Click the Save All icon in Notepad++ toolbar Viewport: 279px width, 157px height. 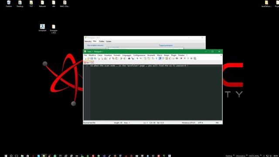(95, 58)
